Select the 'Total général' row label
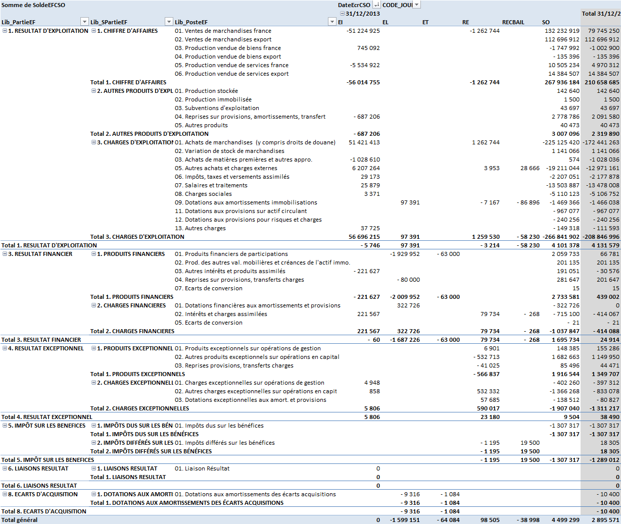 [20, 520]
